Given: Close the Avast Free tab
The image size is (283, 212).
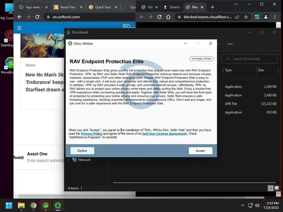Looking at the screenshot, I should tap(81, 7).
